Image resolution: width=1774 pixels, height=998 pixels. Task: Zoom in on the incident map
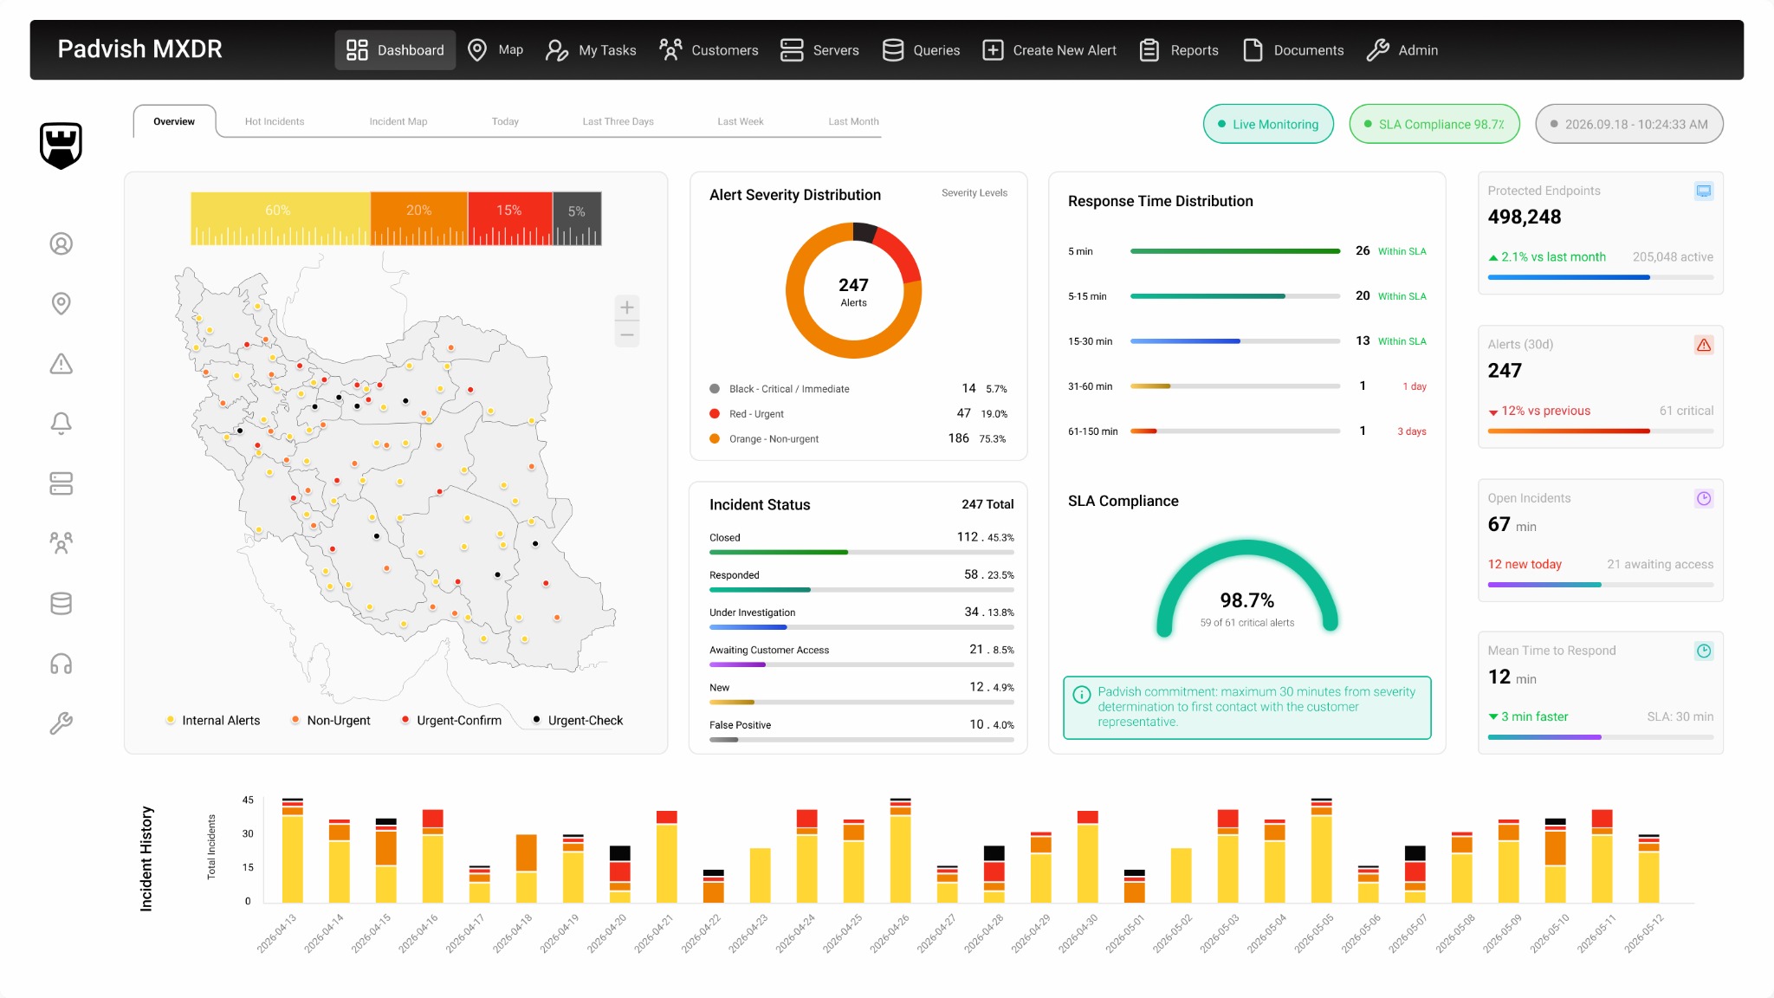[627, 308]
